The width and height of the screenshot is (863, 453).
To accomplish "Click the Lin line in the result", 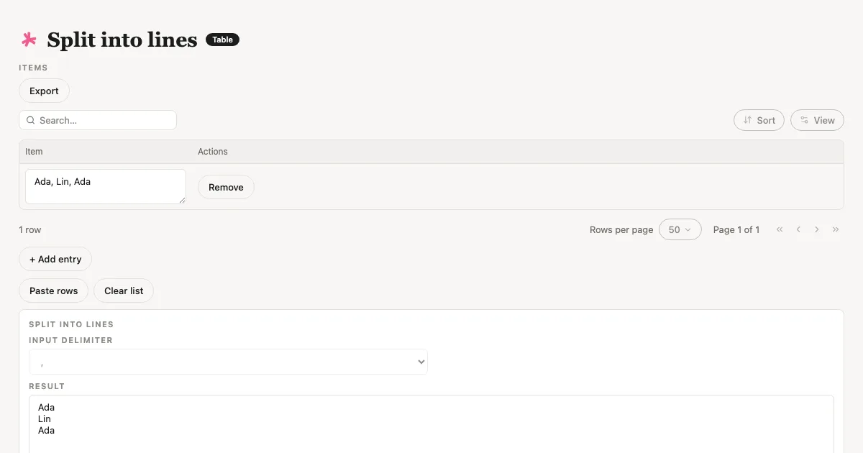I will point(45,418).
